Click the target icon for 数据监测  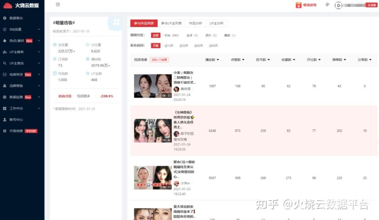click(4, 97)
